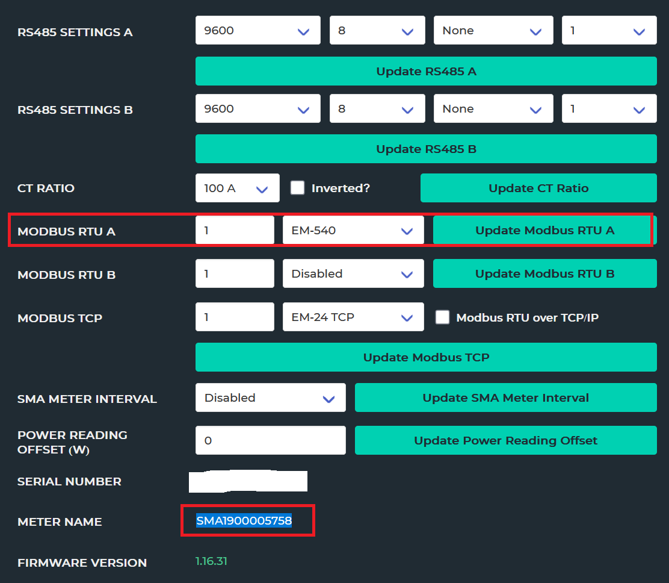Screen dimensions: 669x583
Task: Click Update RS485 A button
Action: (x=426, y=72)
